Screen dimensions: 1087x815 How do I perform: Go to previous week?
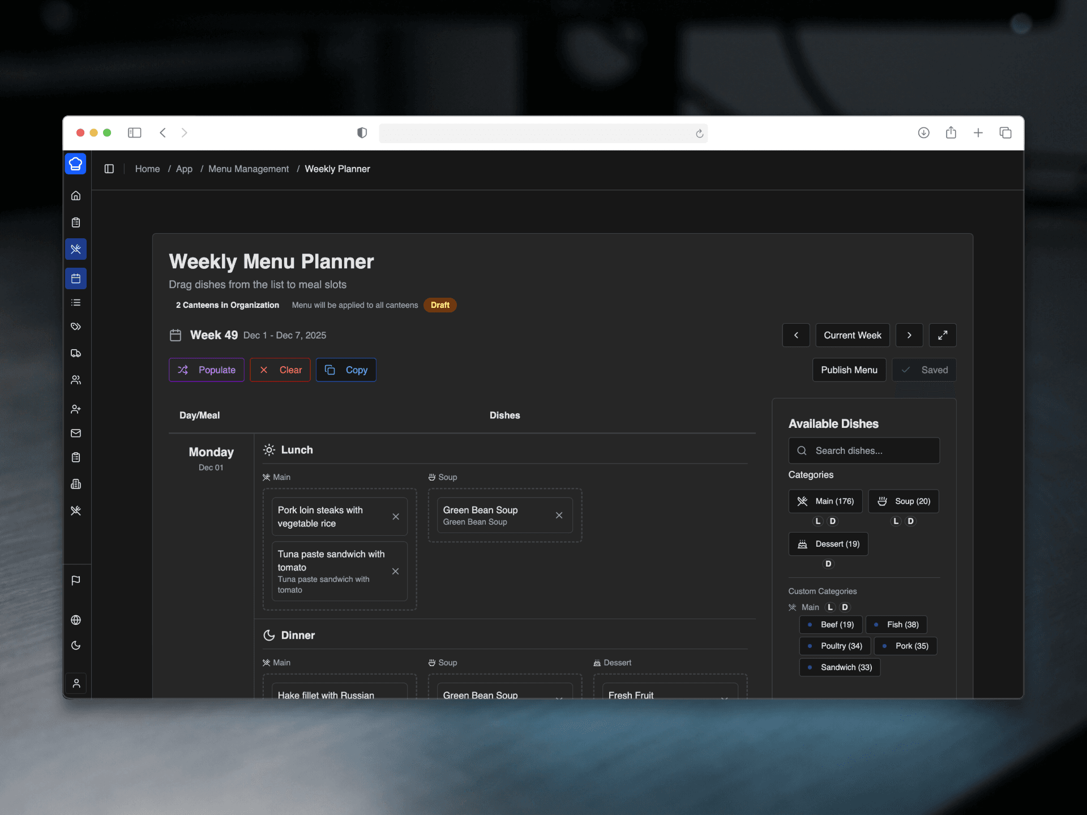796,335
